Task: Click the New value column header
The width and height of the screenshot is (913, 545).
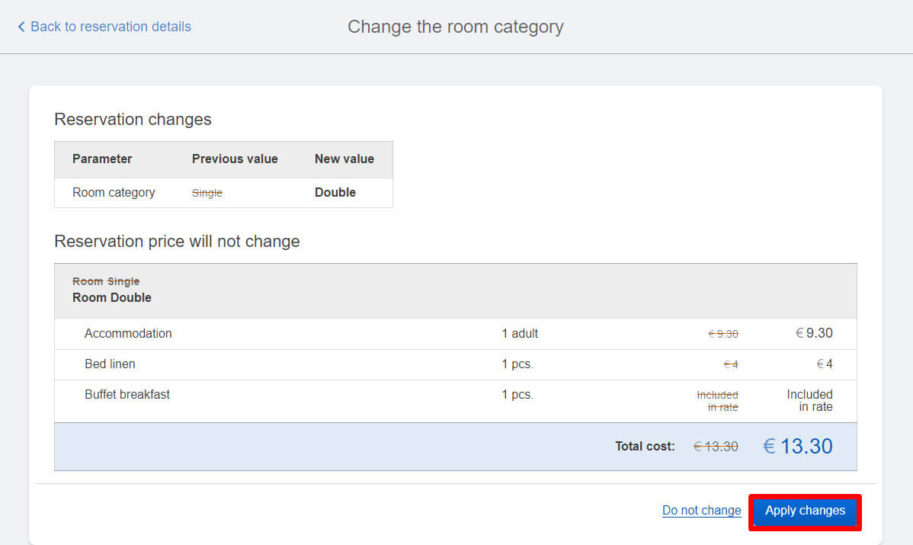Action: tap(344, 159)
